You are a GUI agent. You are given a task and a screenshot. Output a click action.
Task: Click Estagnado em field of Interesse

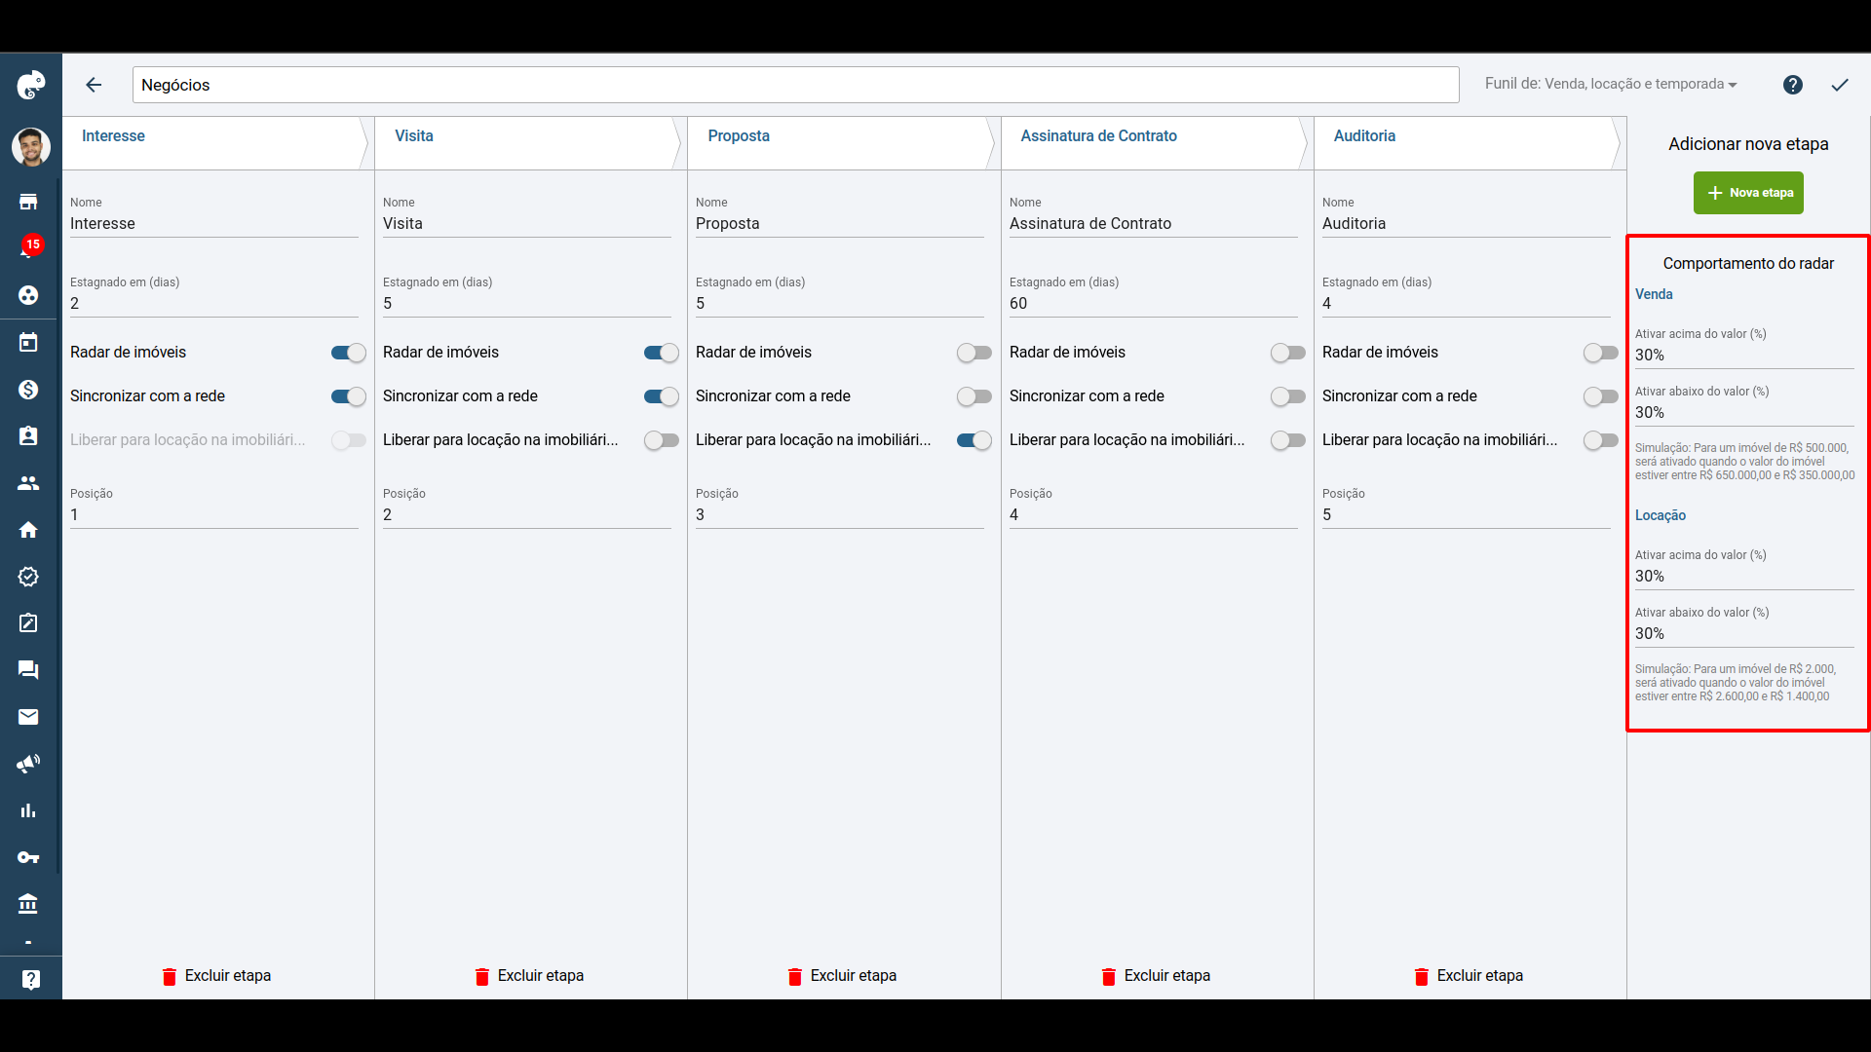(x=214, y=304)
